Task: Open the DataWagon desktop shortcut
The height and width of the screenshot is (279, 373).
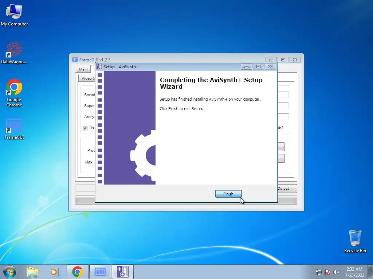Action: (14, 53)
